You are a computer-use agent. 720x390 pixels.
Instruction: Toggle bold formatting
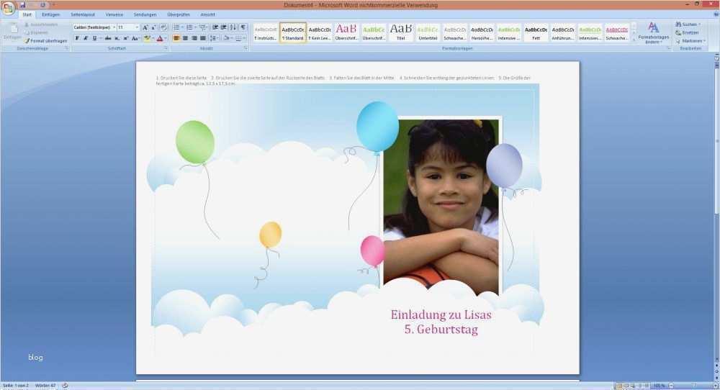pos(77,39)
